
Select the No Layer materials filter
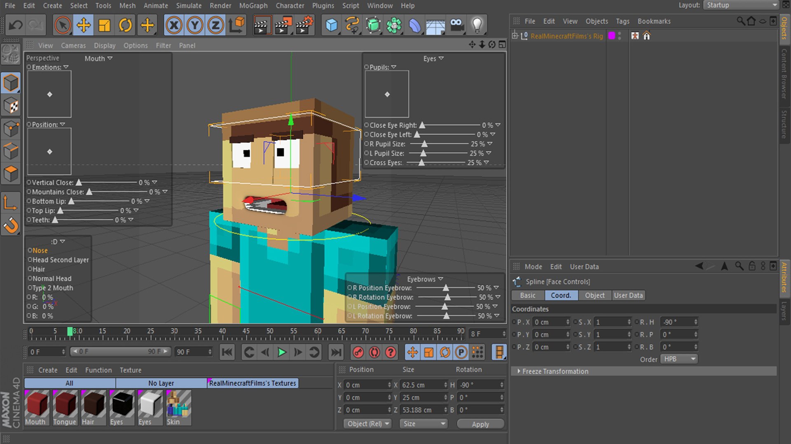pos(161,383)
